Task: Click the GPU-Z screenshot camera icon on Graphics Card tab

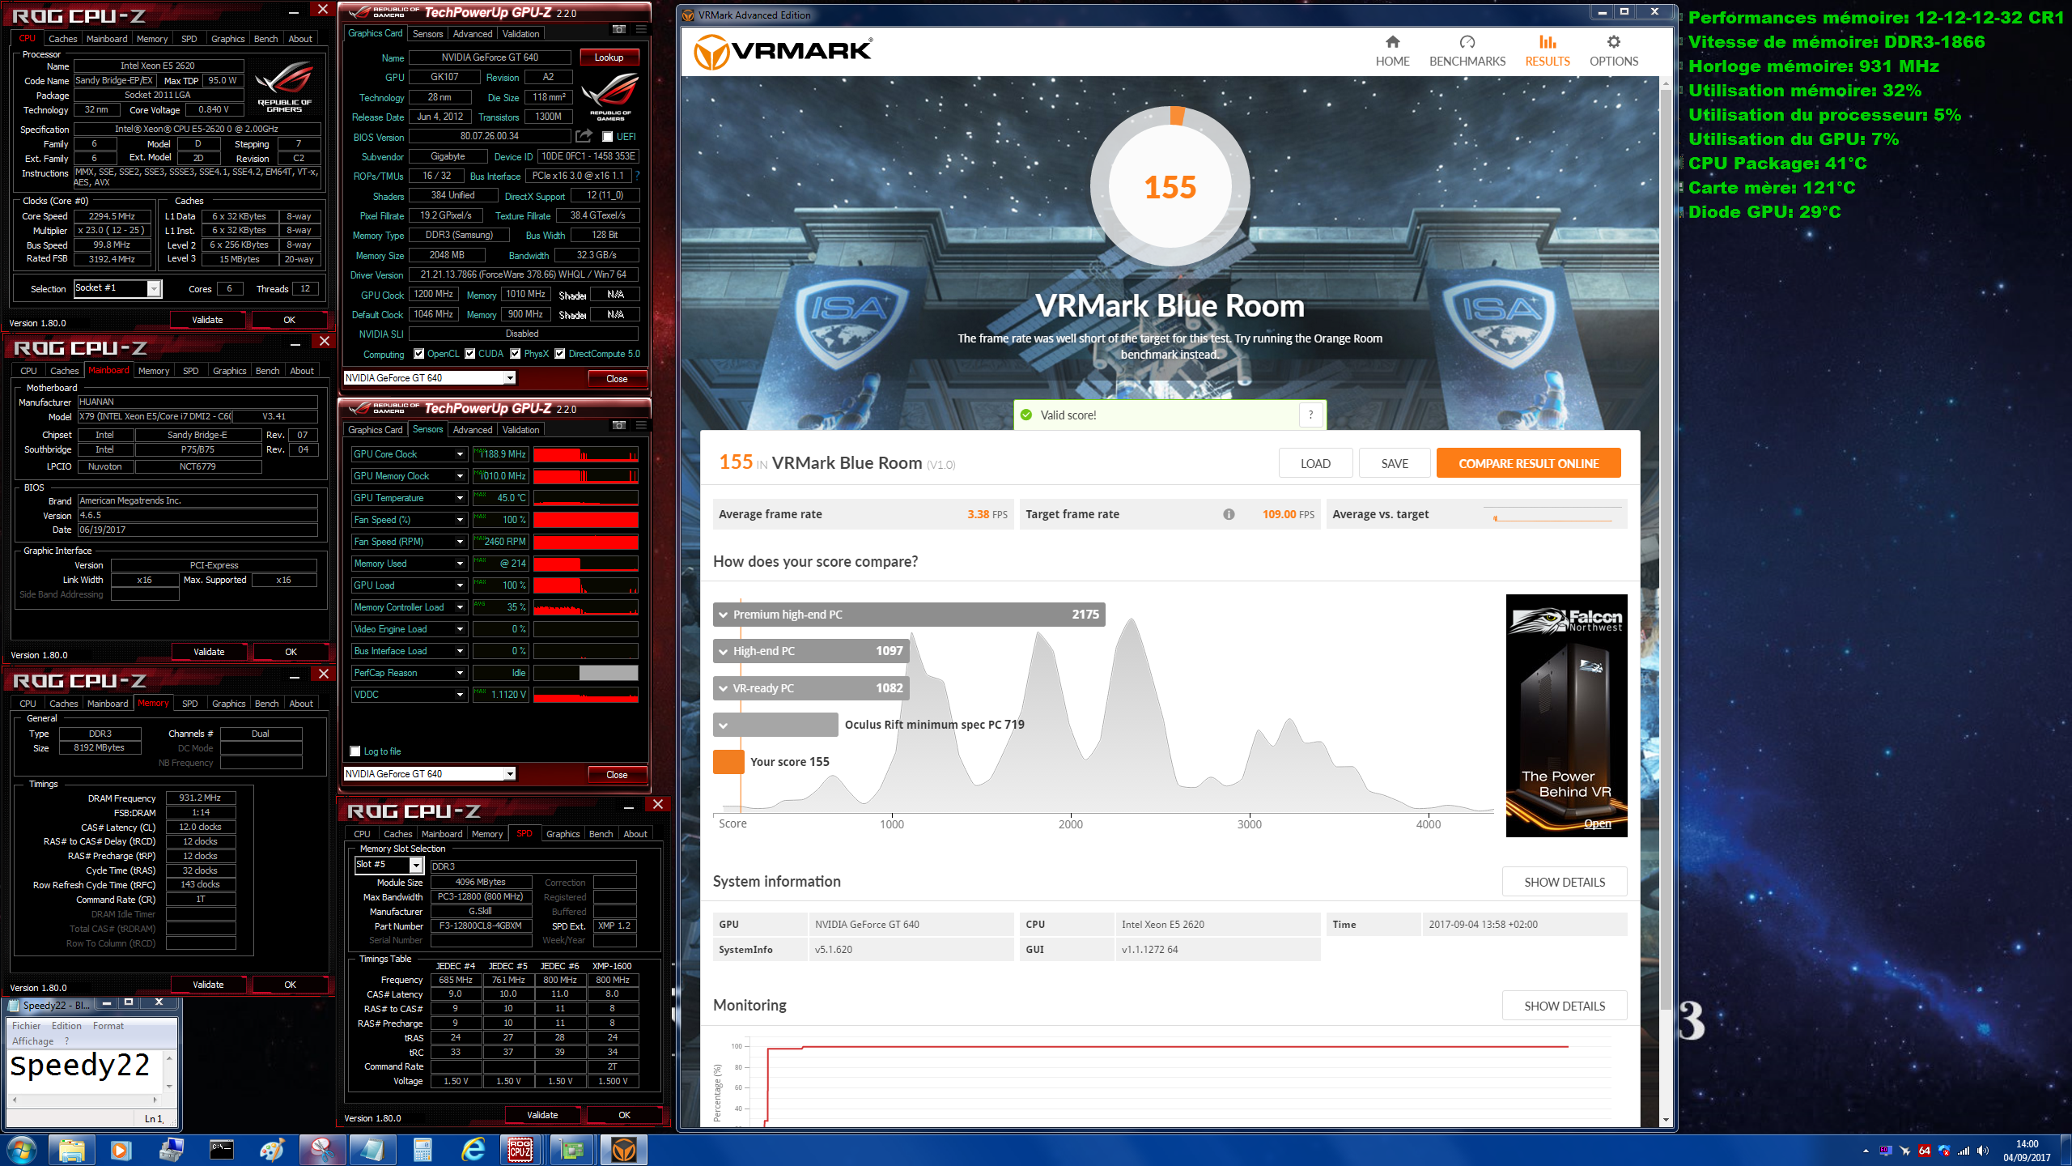Action: tap(619, 29)
